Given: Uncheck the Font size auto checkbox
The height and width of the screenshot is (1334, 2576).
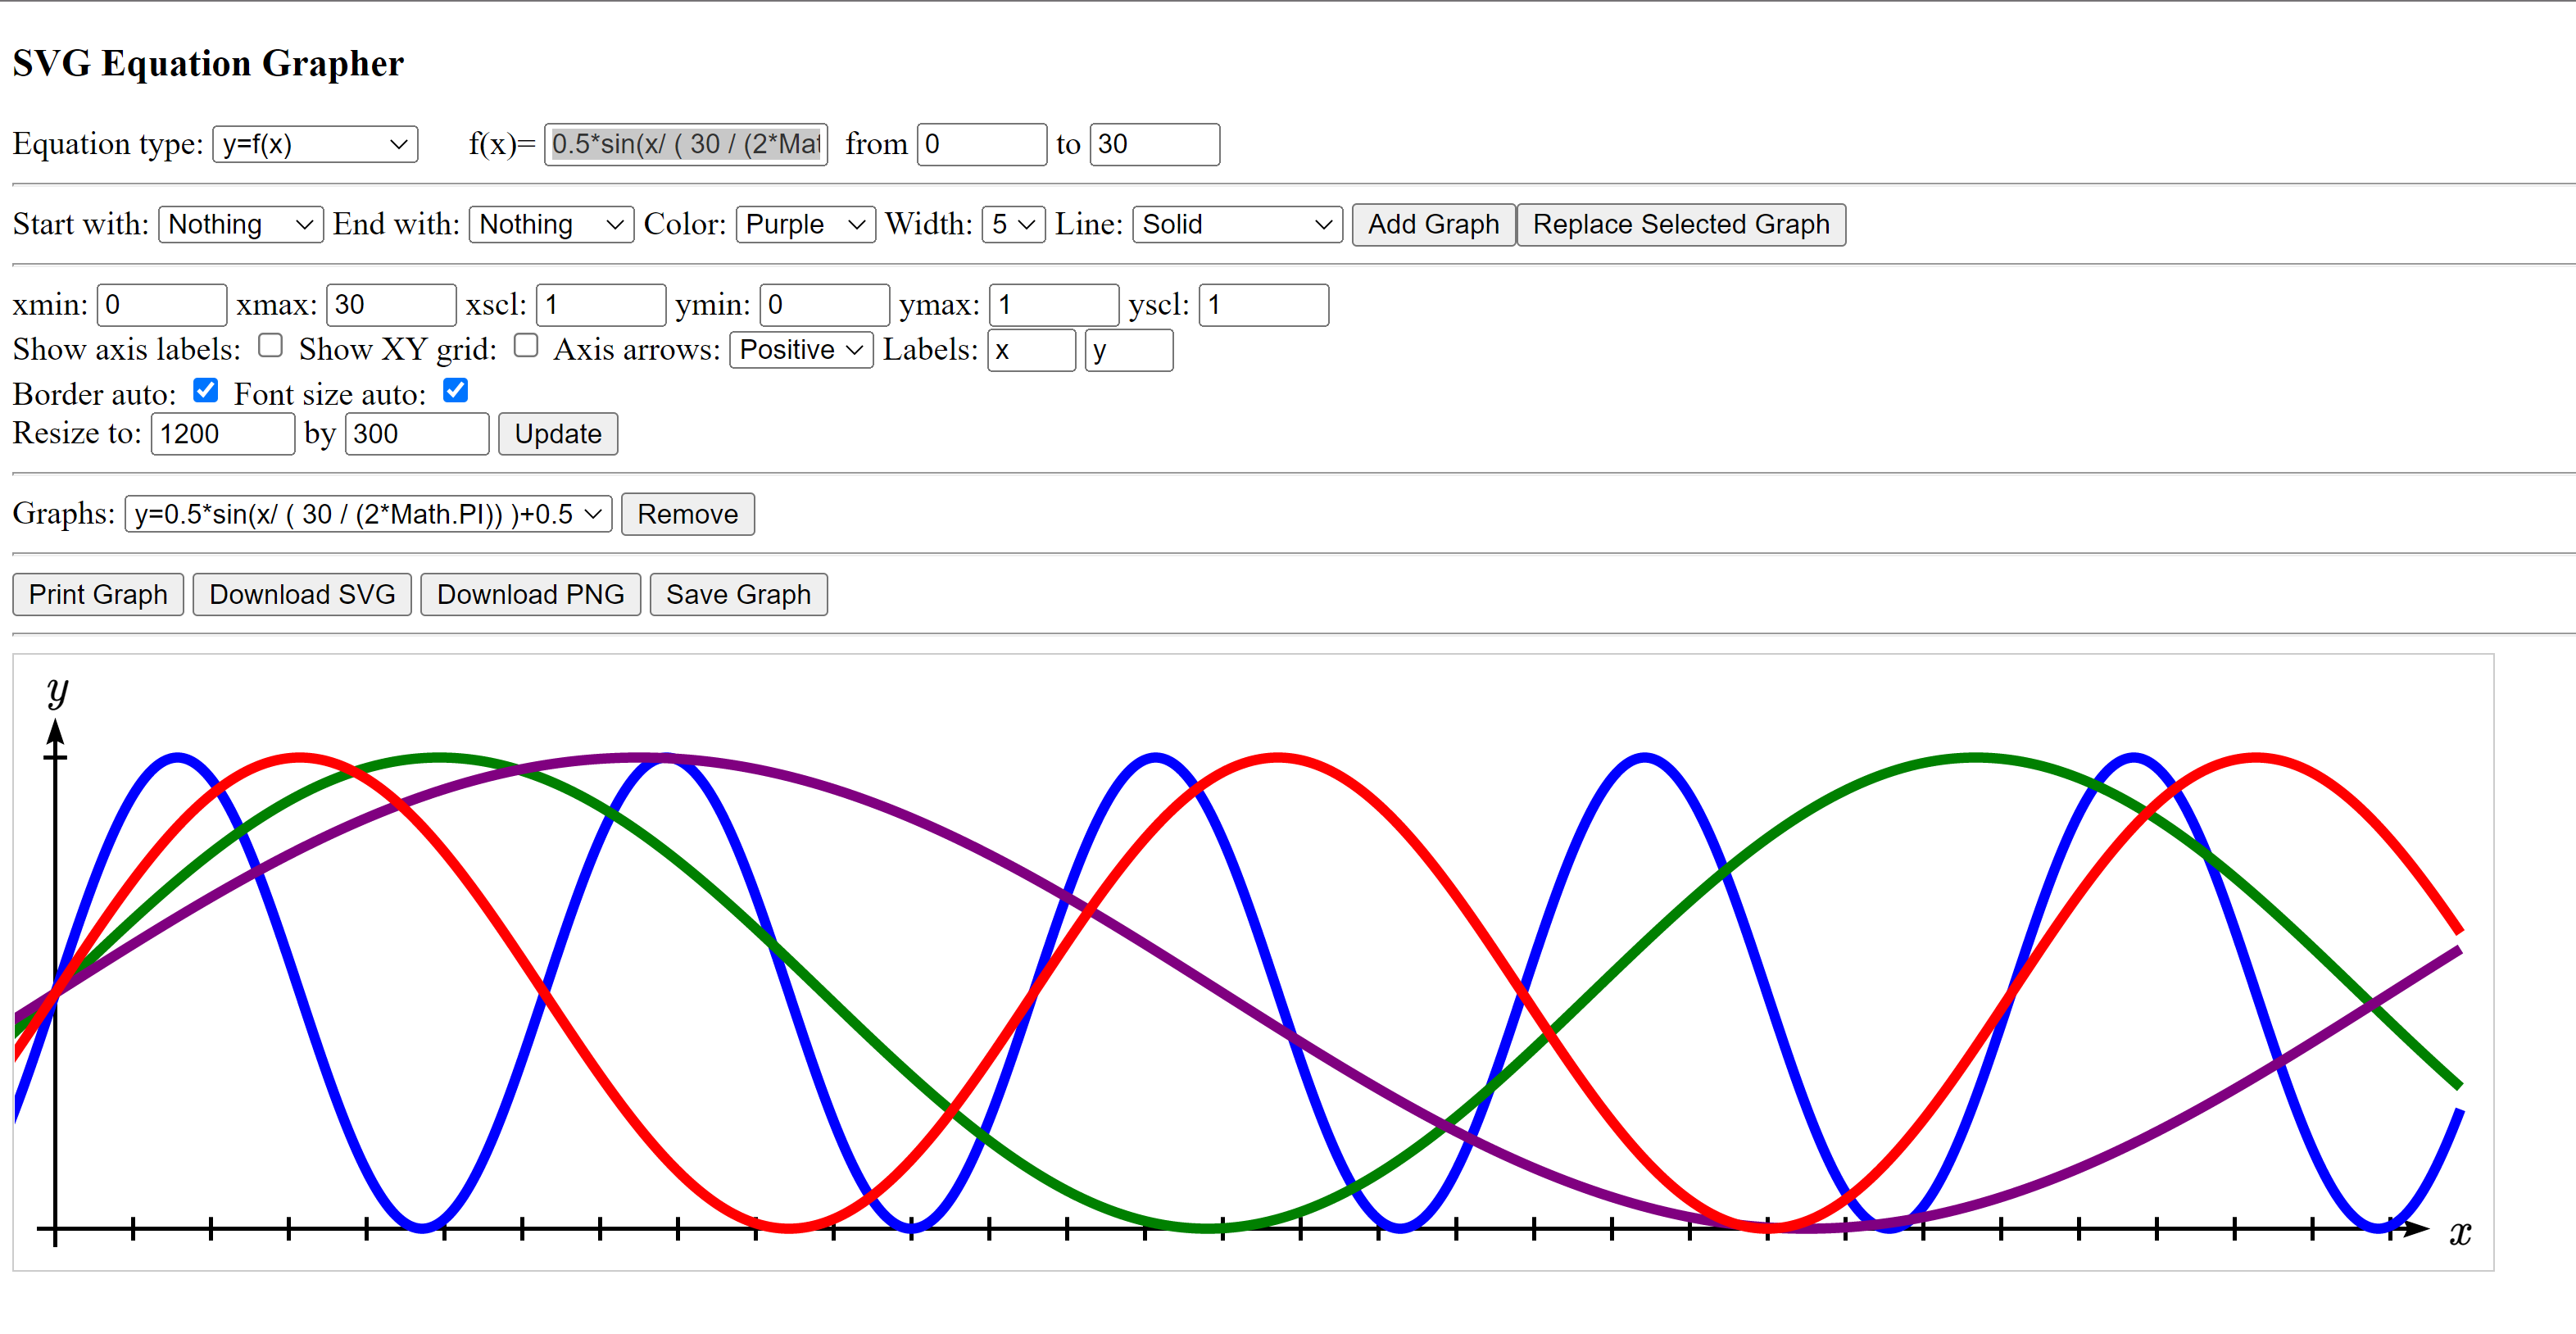Looking at the screenshot, I should pyautogui.click(x=455, y=391).
